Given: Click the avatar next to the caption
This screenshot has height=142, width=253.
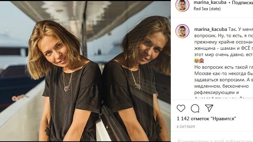Looking at the screenshot, I should tap(182, 31).
